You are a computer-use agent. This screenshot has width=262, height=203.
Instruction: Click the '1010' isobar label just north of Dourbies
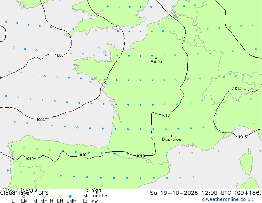click(x=165, y=116)
